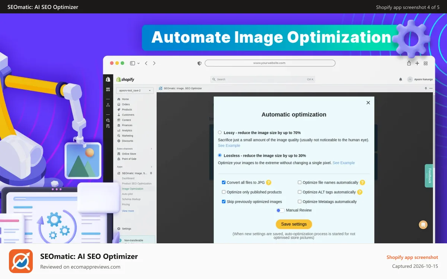447x279 pixels.
Task: Click the Discounts percent badge icon
Action: click(119, 141)
